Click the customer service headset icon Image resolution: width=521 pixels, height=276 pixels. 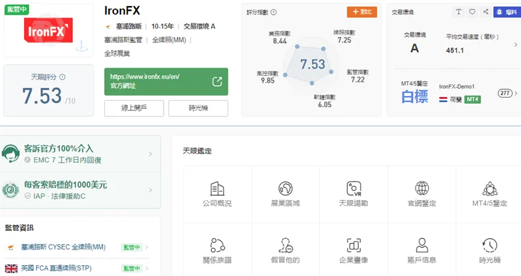tap(10, 154)
